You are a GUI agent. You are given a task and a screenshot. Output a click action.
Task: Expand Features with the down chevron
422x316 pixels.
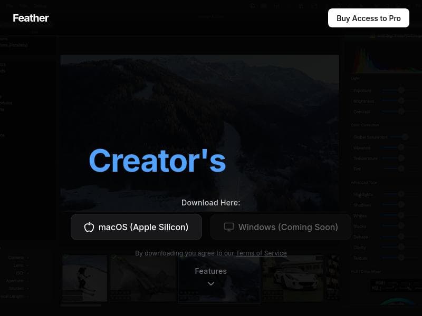point(211,284)
